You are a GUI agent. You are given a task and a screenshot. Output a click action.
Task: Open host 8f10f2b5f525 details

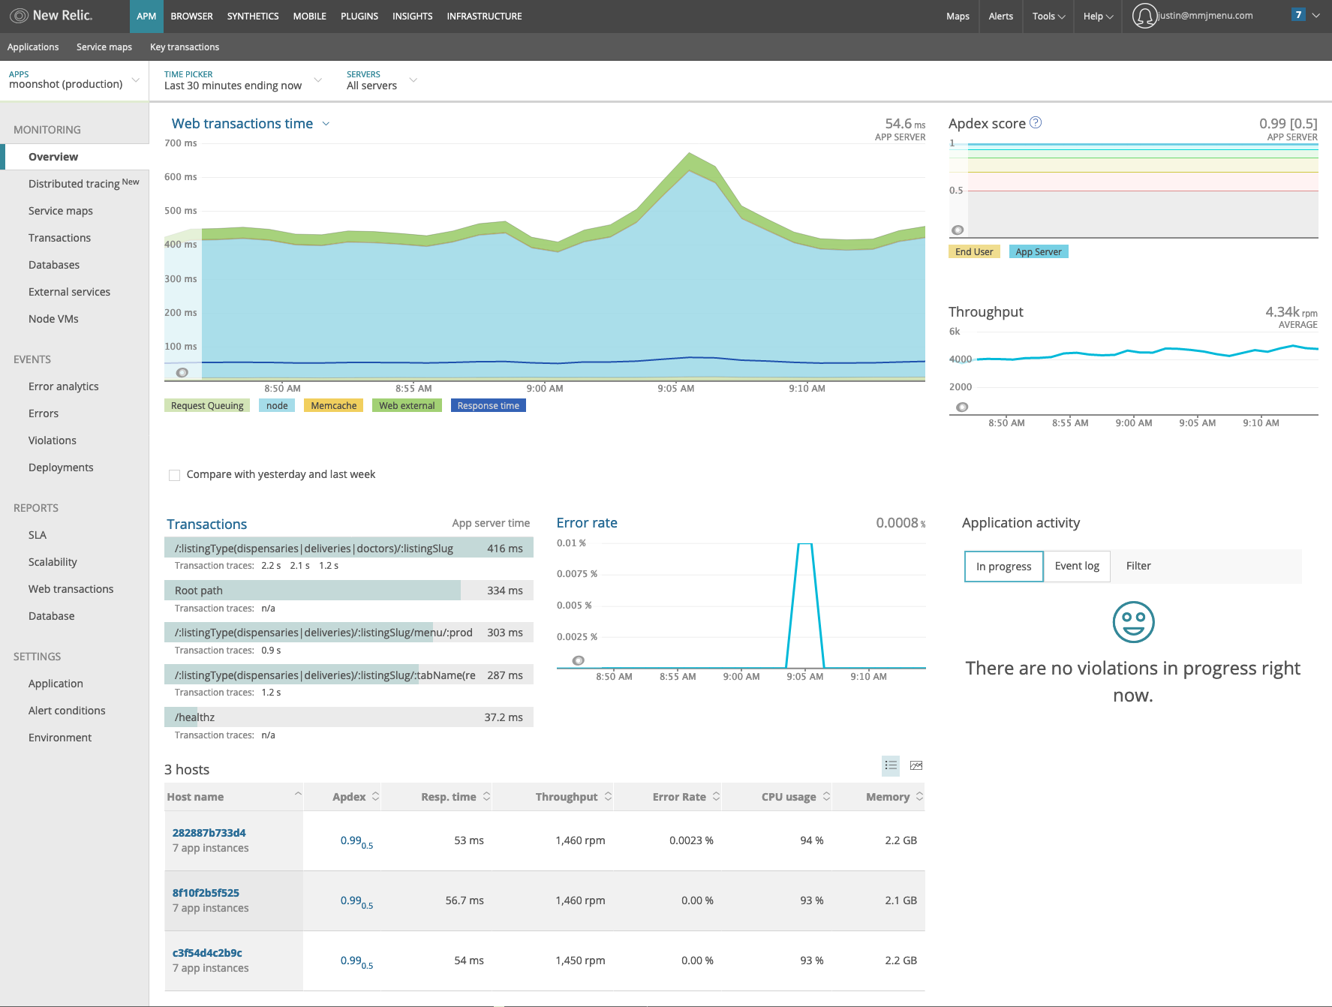click(x=206, y=893)
